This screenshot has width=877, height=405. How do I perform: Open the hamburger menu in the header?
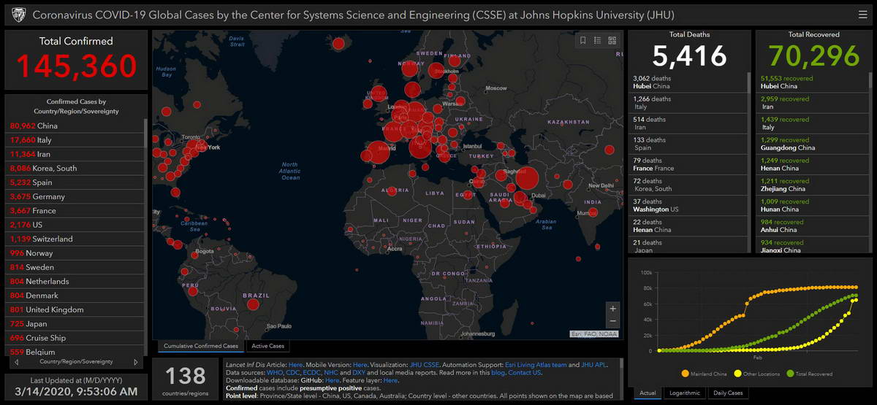[863, 15]
